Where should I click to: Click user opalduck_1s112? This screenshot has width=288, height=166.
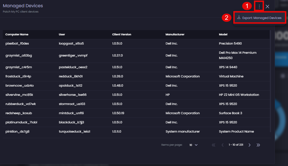click(71, 86)
